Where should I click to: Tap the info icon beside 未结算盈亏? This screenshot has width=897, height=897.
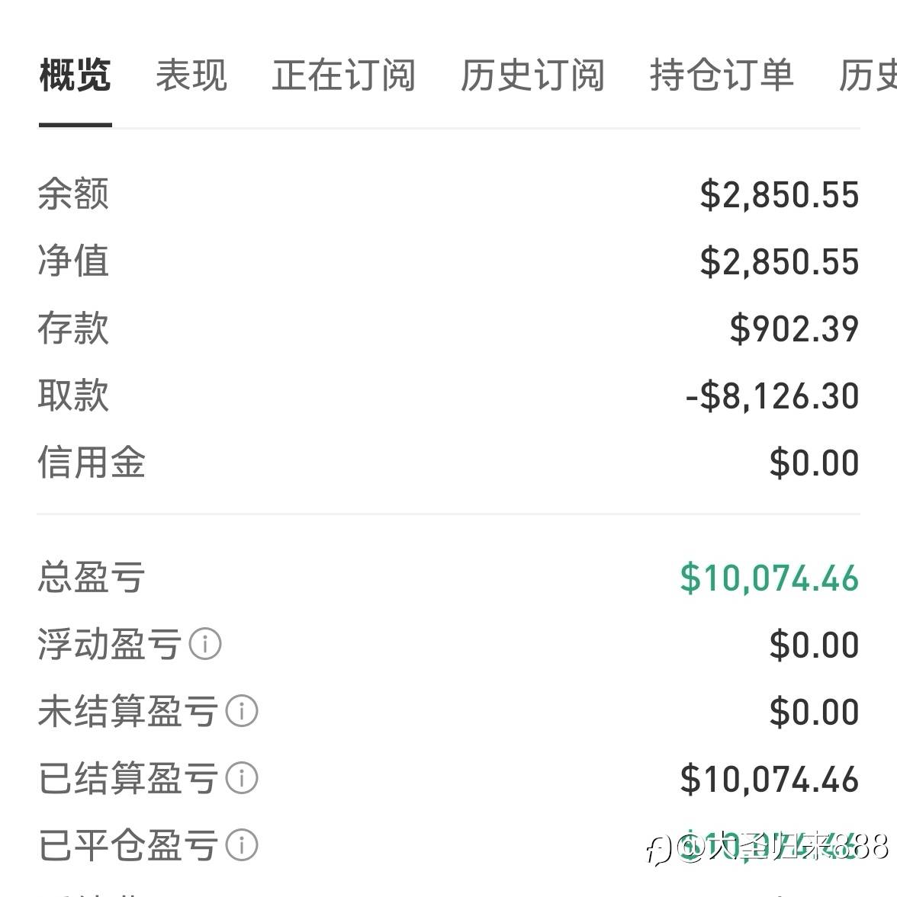pyautogui.click(x=242, y=712)
